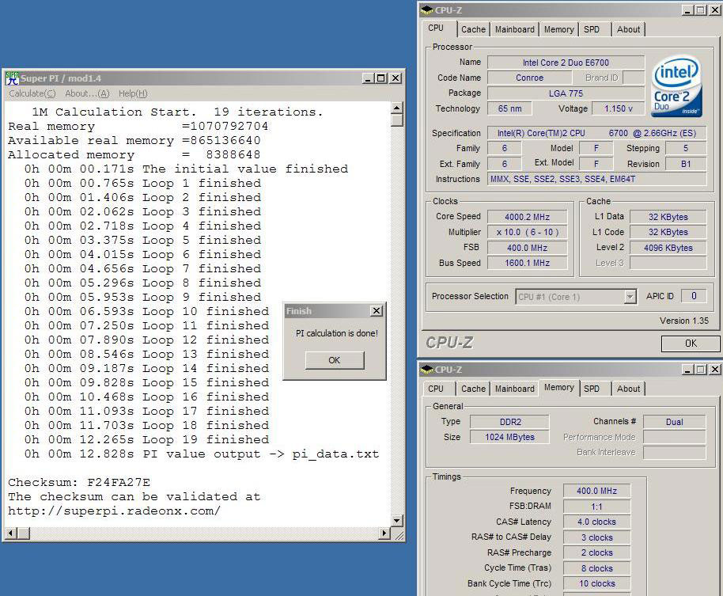Click the Checksum: F24FA27E line
723x596 pixels.
pyautogui.click(x=79, y=483)
